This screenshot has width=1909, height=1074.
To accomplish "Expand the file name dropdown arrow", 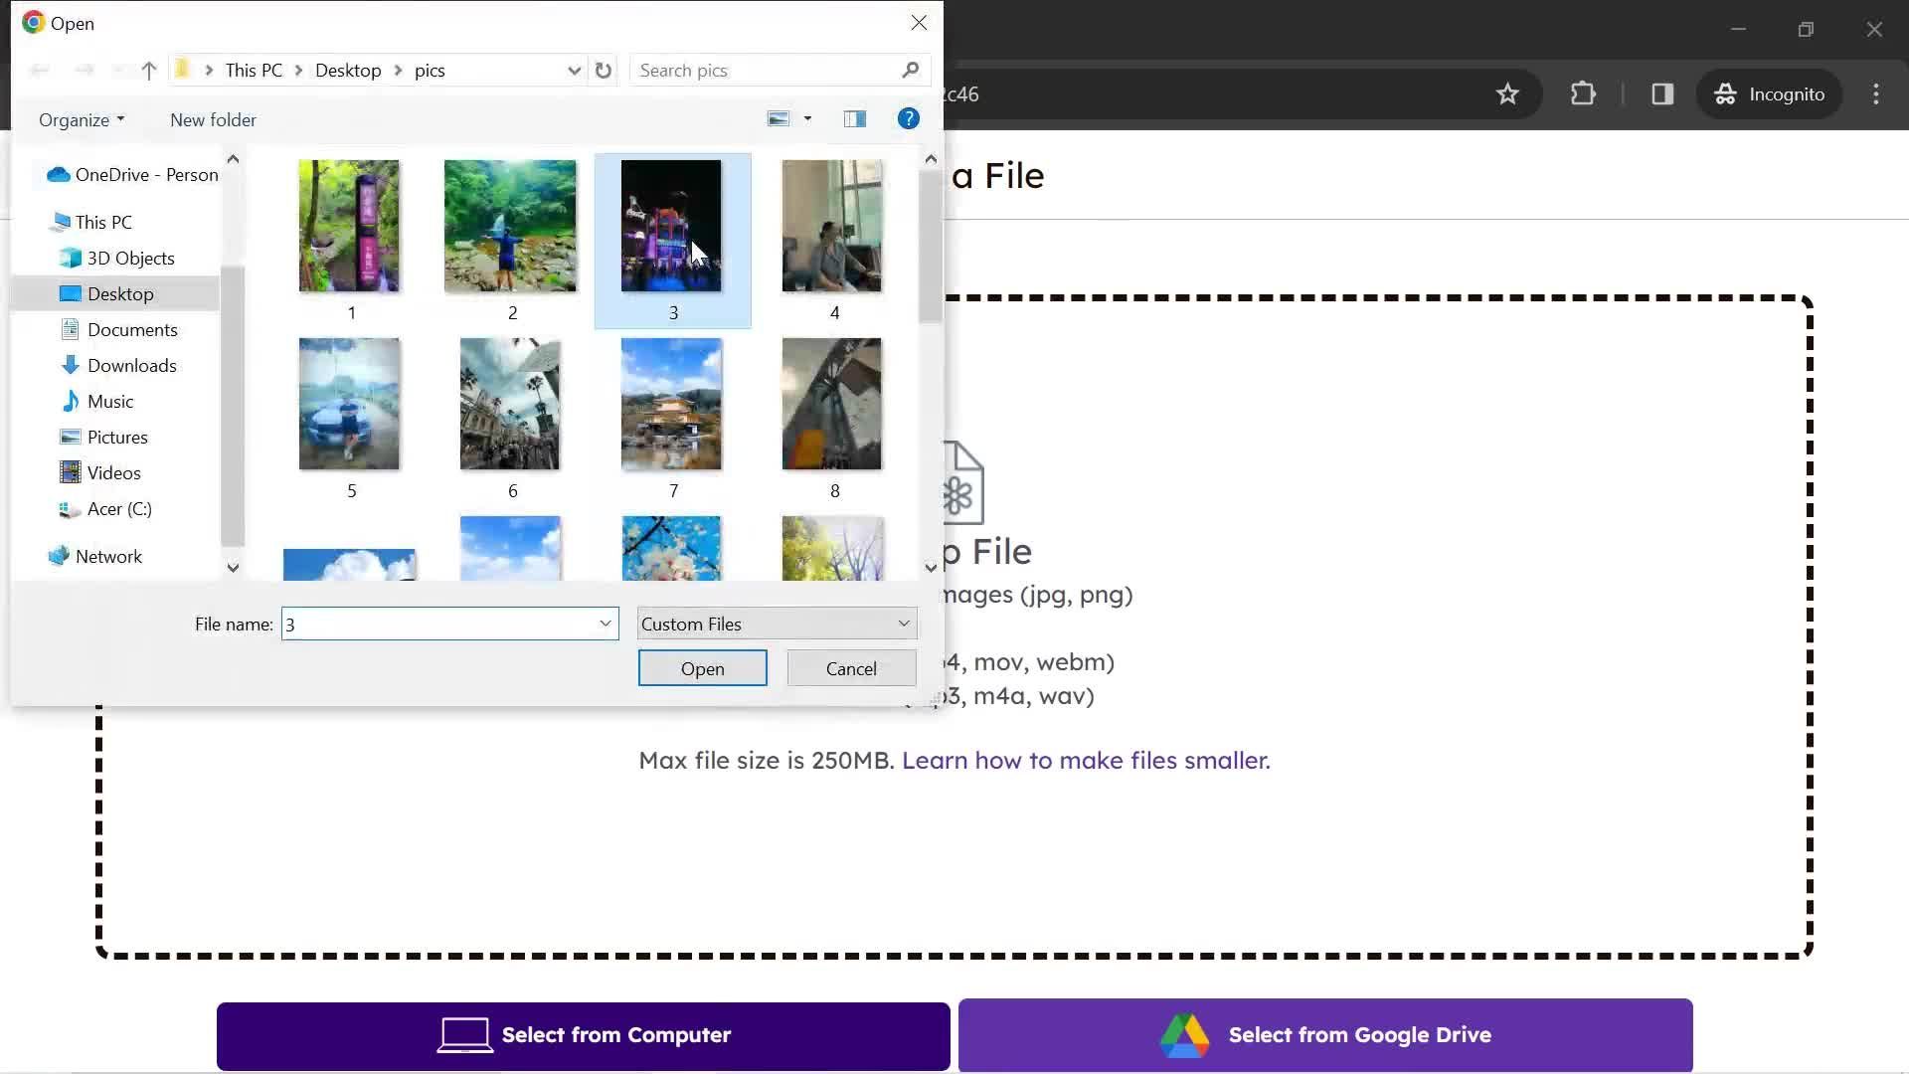I will 605,623.
